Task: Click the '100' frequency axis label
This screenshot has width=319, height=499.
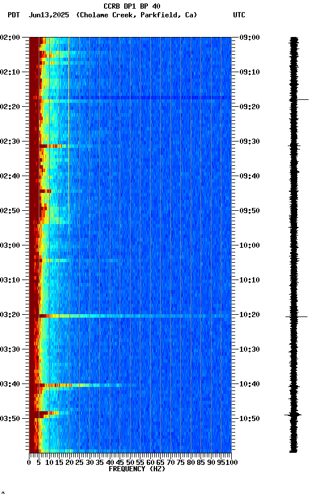Action: [232, 463]
